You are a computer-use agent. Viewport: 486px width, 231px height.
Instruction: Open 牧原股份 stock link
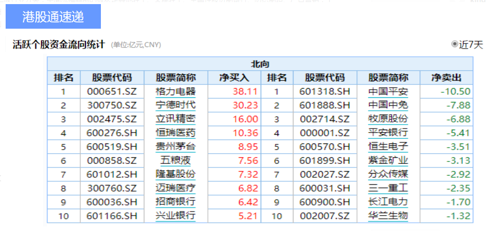[x=388, y=119]
